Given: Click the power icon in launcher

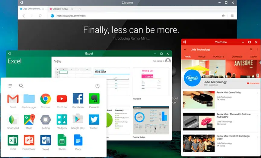Looking at the screenshot, I should point(97,86).
